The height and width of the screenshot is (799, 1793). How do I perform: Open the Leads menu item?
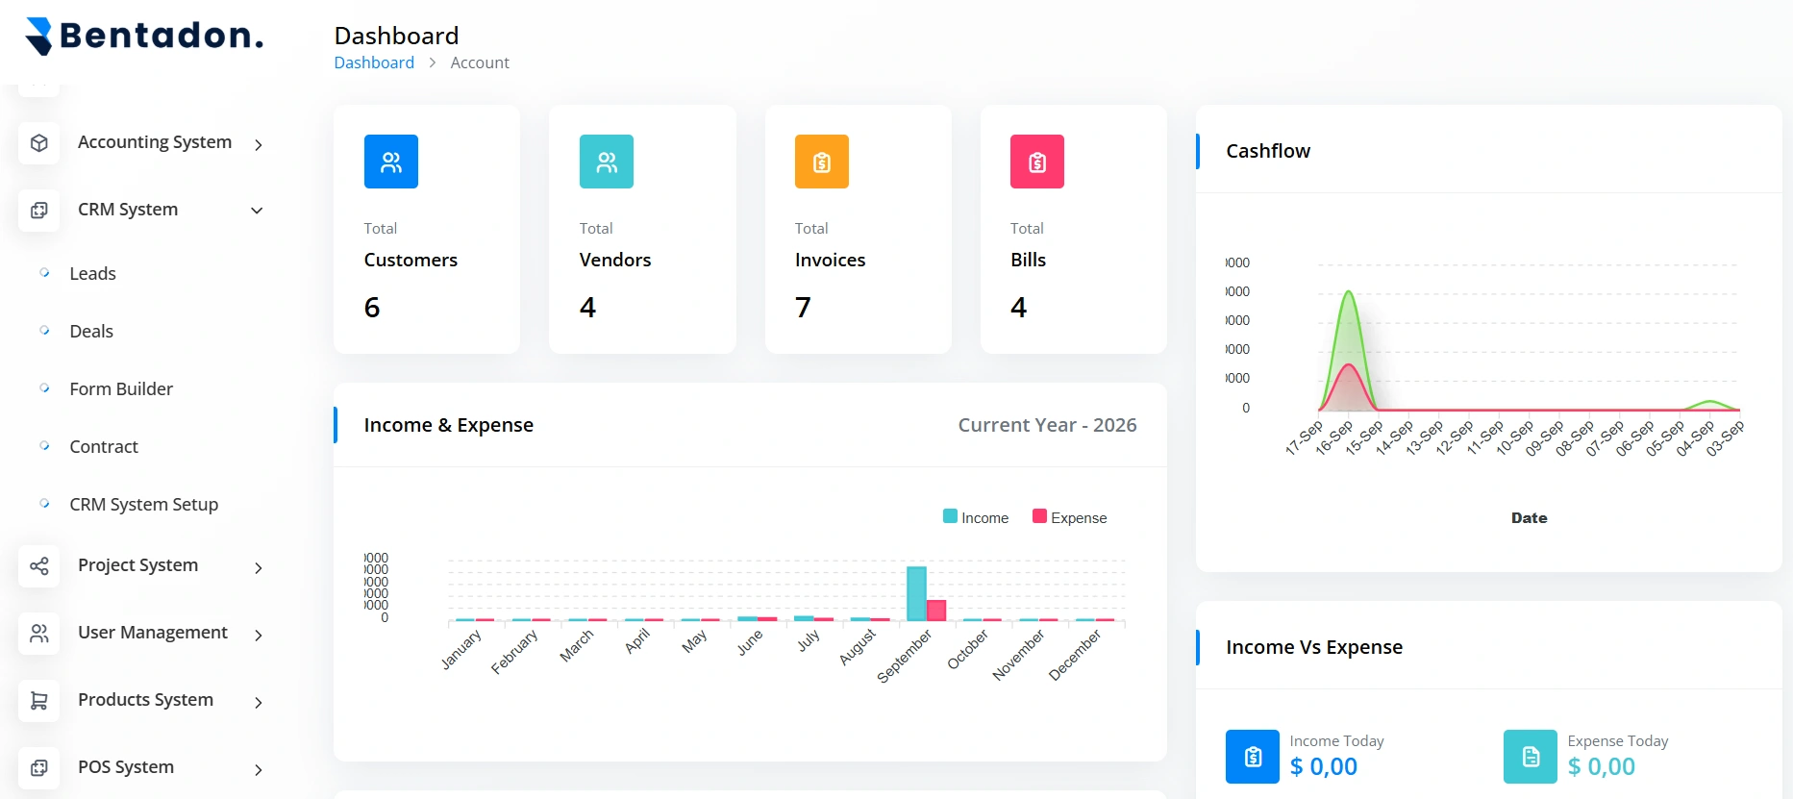[x=92, y=274]
